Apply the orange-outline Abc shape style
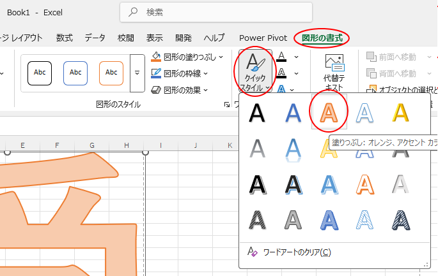Viewport: 438px width, 276px height. tap(111, 73)
